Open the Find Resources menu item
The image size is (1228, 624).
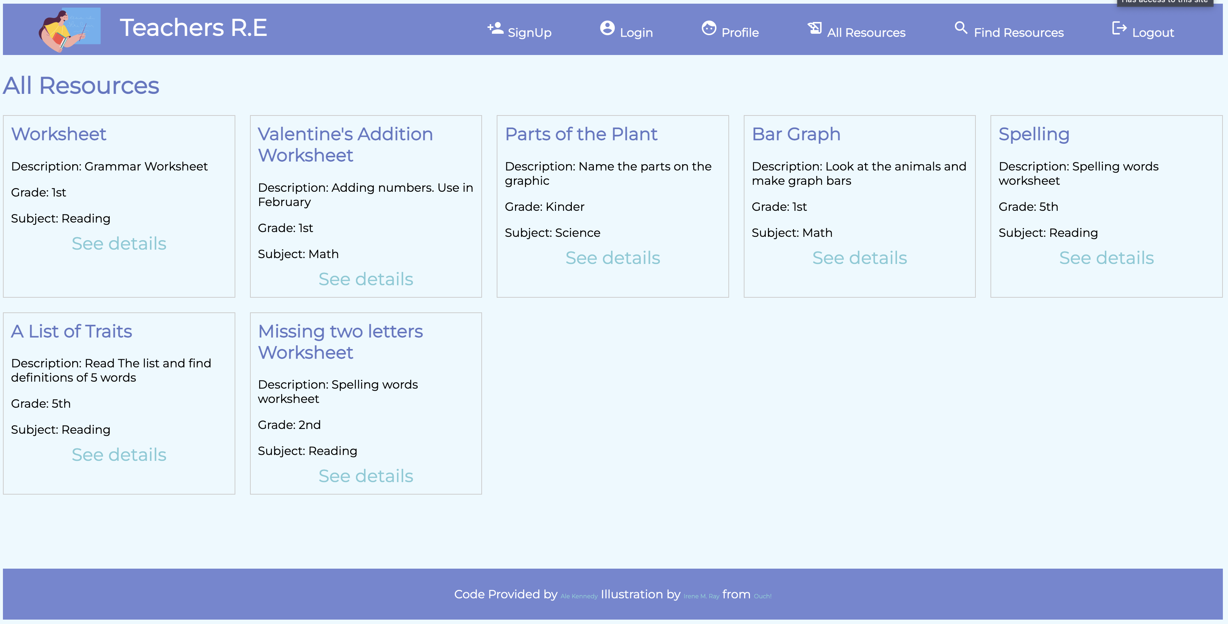[1018, 32]
